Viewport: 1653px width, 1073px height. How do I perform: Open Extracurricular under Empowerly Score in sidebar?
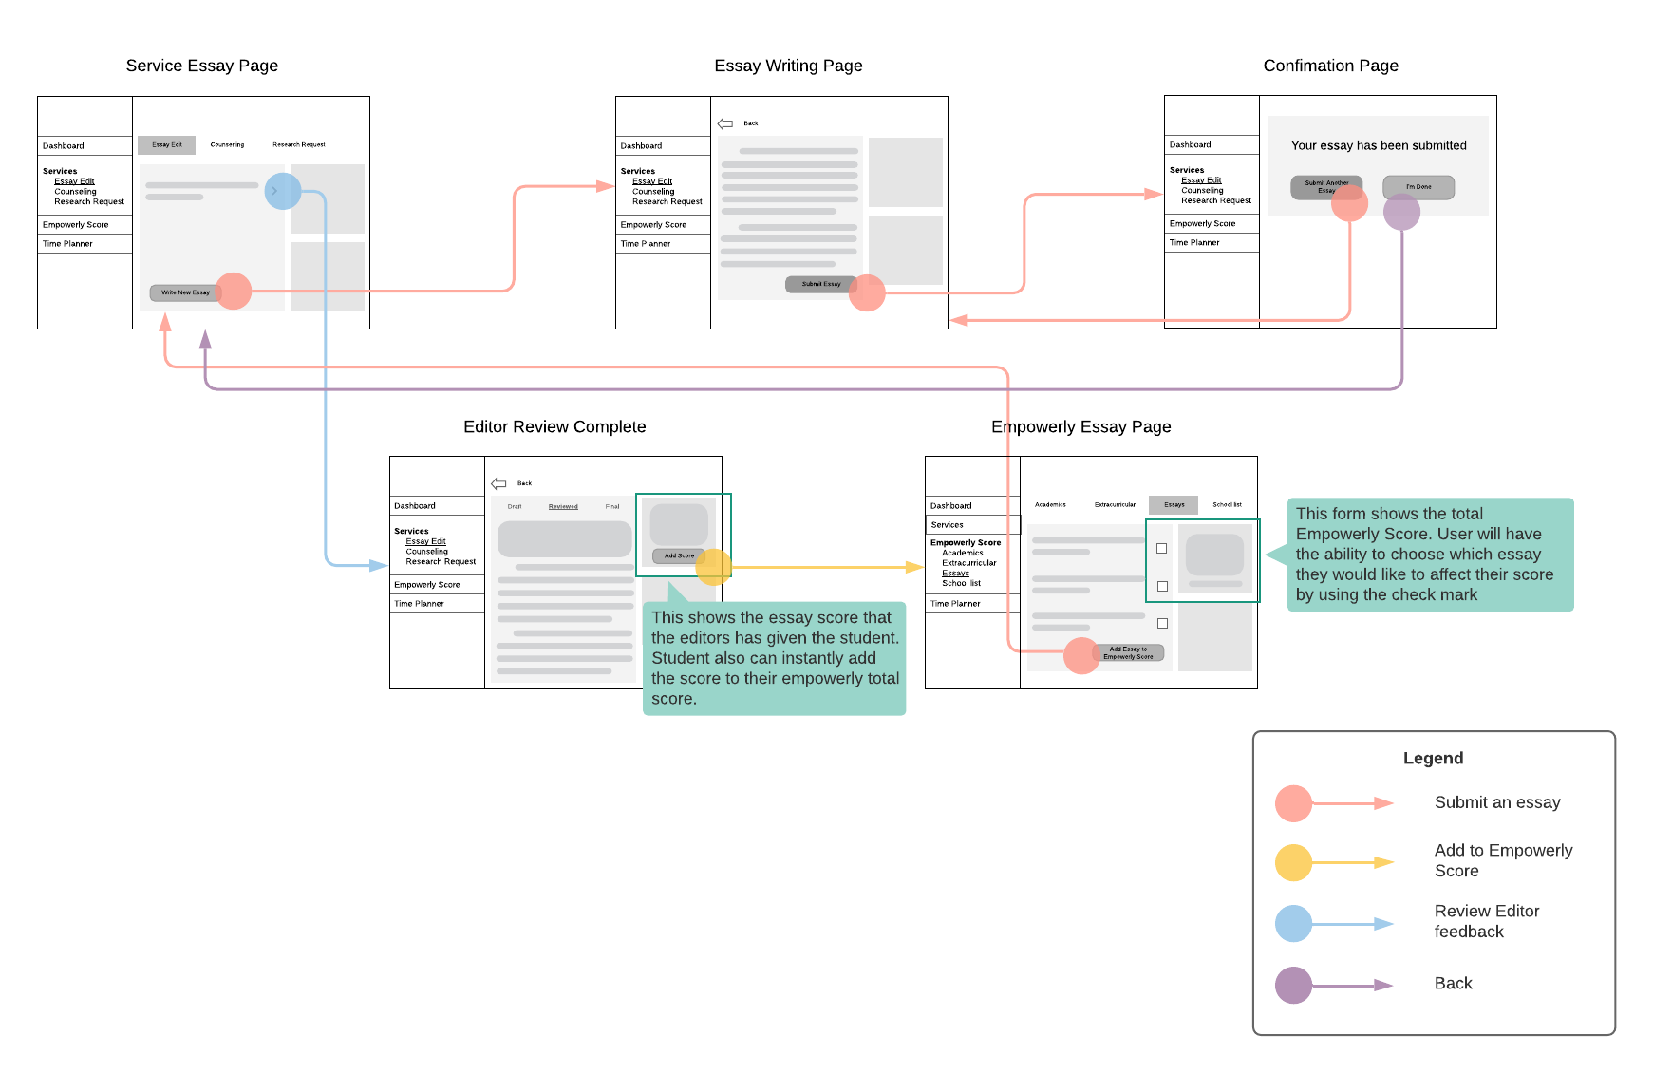(x=969, y=563)
